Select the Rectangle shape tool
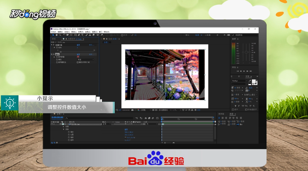This screenshot has height=171, width=308. (x=76, y=35)
